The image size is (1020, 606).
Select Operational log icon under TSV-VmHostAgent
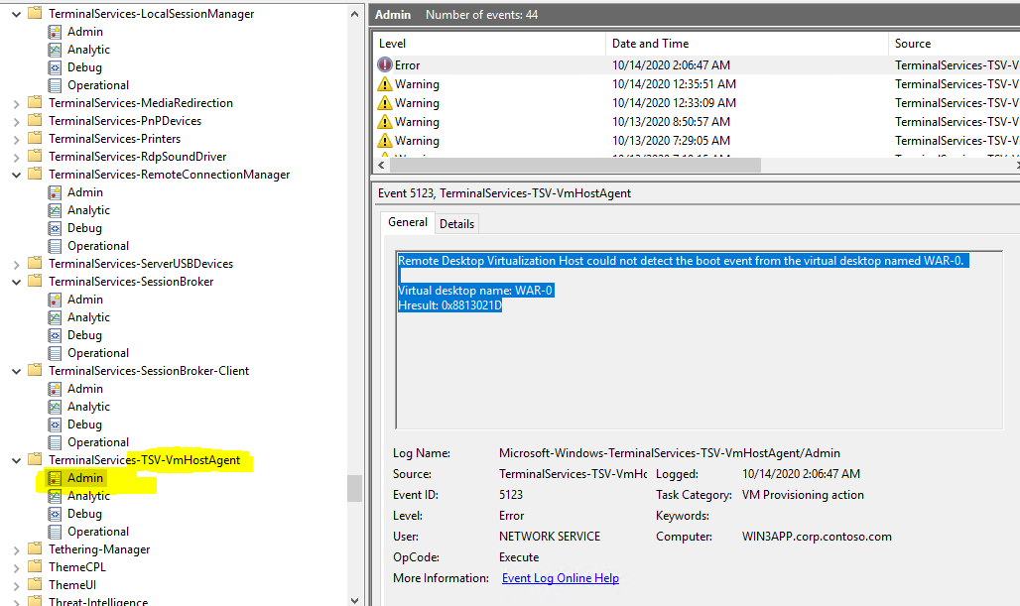tap(56, 532)
